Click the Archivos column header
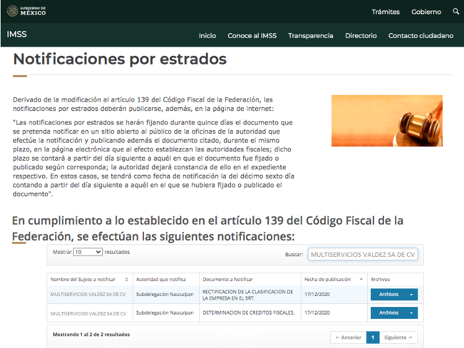This screenshot has width=464, height=348. coord(380,279)
